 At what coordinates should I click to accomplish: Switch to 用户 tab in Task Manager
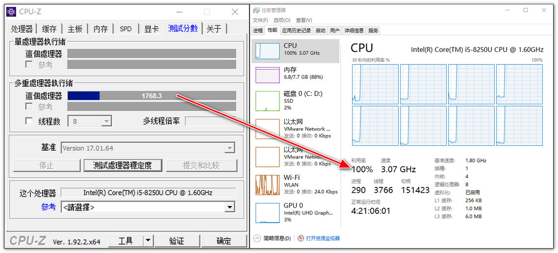335,30
